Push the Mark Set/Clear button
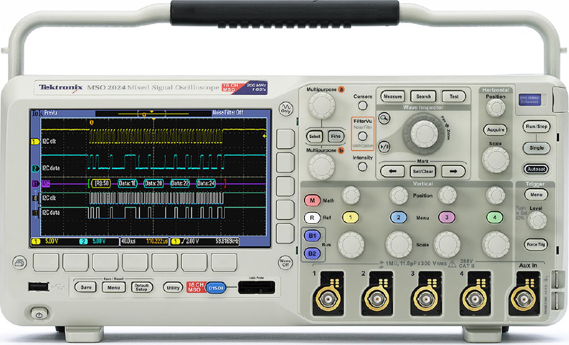This screenshot has height=345, width=569. tap(423, 171)
